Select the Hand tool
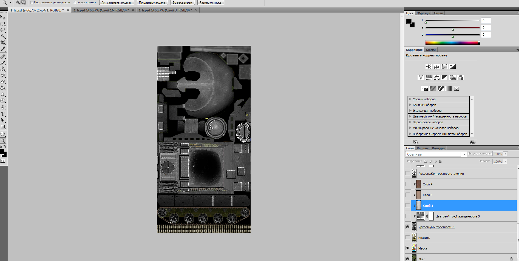This screenshot has height=261, width=519. [x=3, y=134]
